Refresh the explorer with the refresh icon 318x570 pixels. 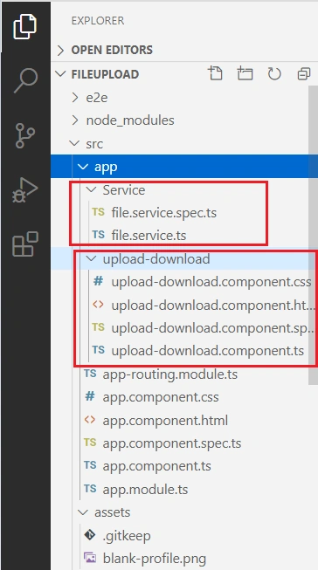(x=274, y=73)
